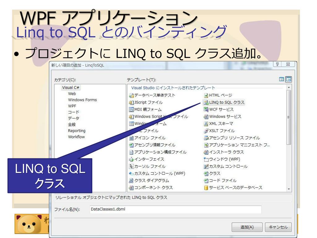This screenshot has height=238, width=317.
Task: Pick the ウィンドウ (WPF) template icon
Action: coord(206,159)
